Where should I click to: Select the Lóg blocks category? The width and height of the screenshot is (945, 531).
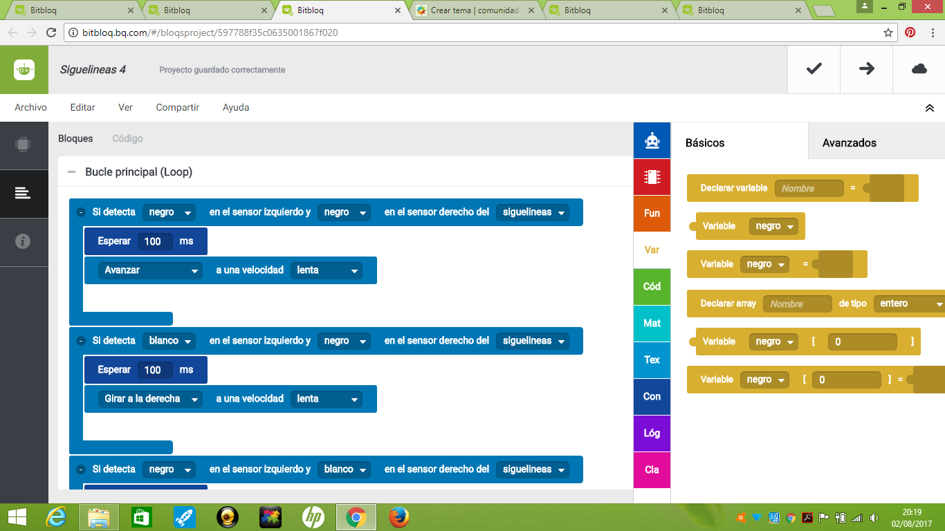pos(652,433)
